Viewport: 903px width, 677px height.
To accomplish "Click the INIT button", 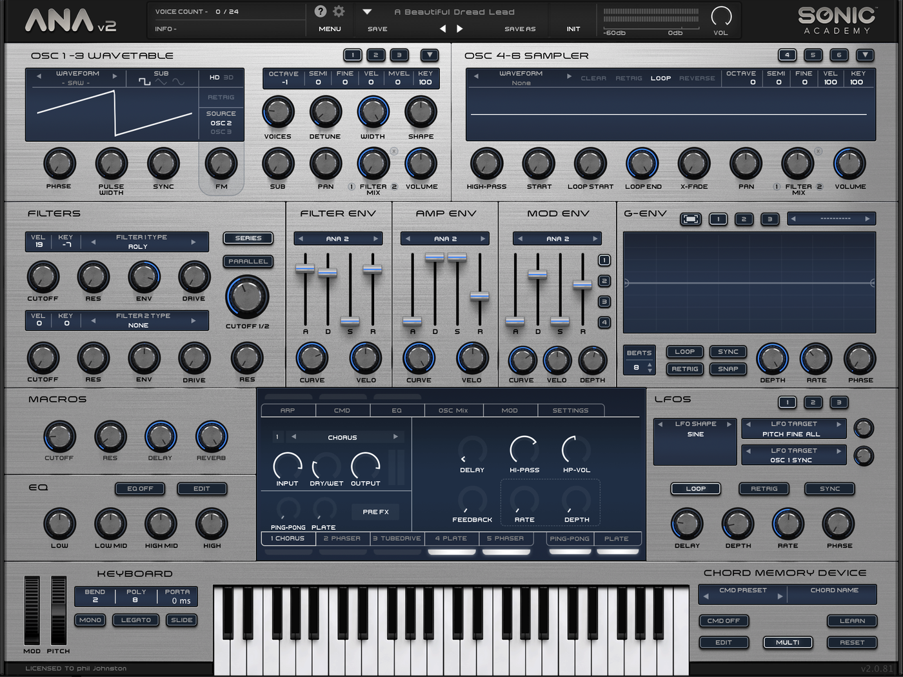I will (x=573, y=29).
